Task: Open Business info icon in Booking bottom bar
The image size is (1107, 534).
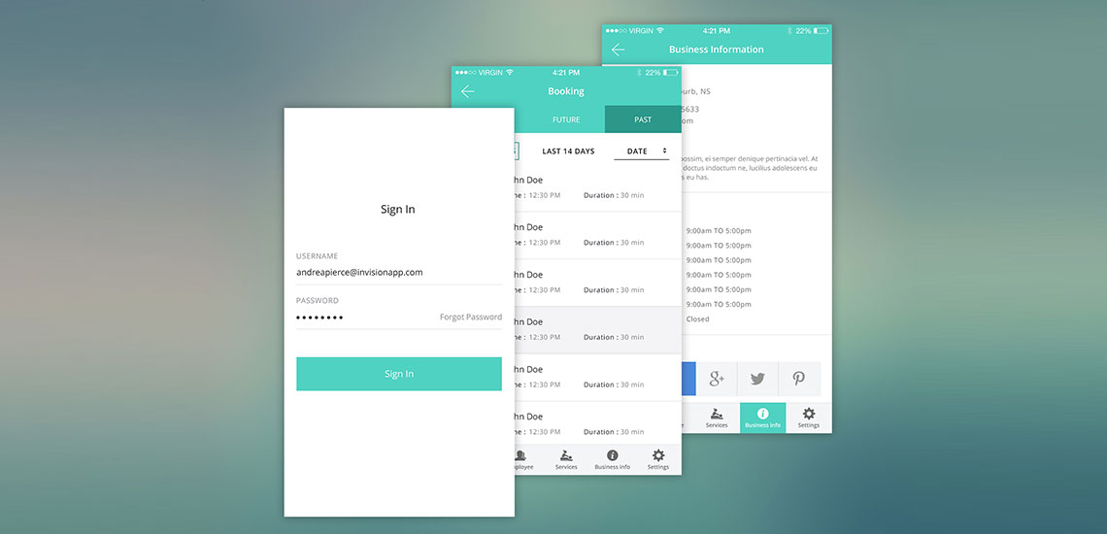Action: tap(612, 459)
